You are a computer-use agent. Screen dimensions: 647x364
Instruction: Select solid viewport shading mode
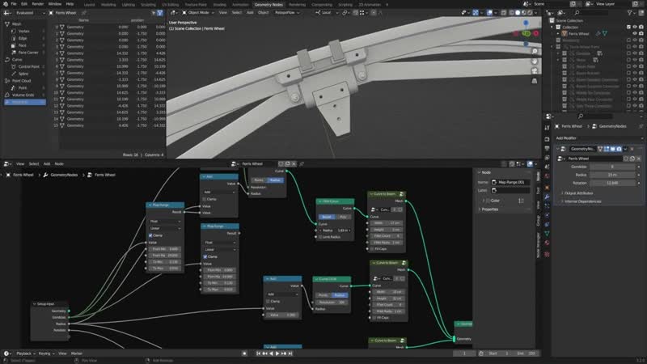pyautogui.click(x=518, y=13)
